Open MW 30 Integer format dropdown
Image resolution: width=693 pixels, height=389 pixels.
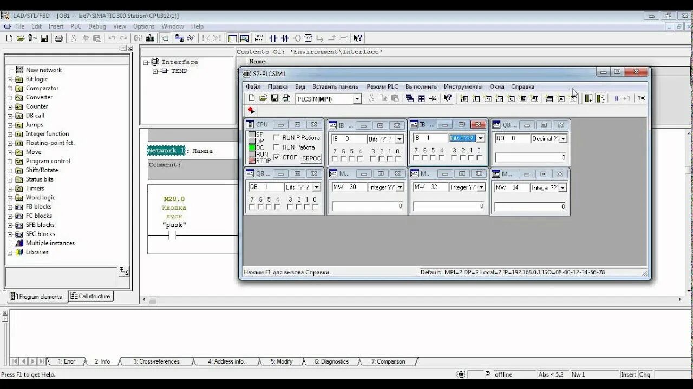click(400, 187)
